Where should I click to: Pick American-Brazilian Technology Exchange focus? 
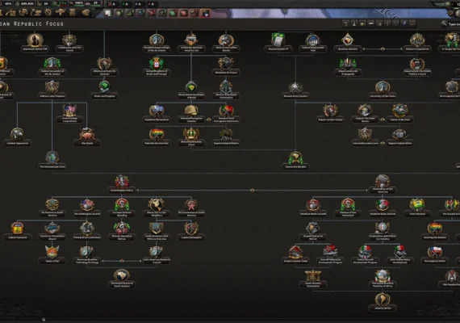coord(87,255)
